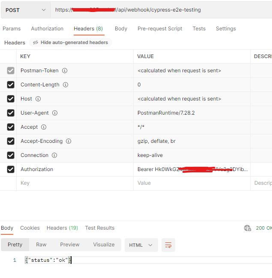Toggle the word wrap icon
This screenshot has width=272, height=278.
168,245
